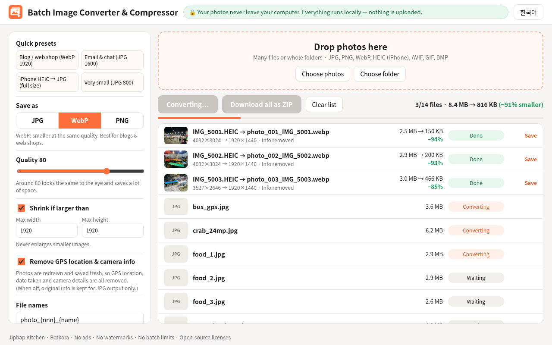Viewport: 552px width, 345px height.
Task: Click Download all as ZIP
Action: coord(262,104)
